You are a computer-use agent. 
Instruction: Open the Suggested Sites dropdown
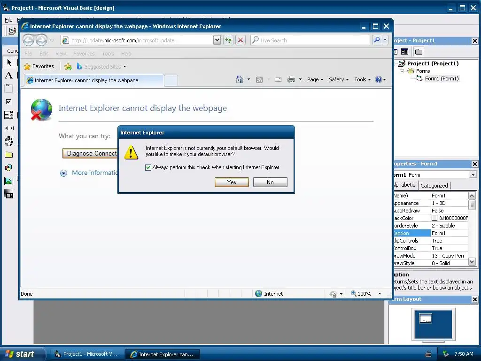pos(124,67)
